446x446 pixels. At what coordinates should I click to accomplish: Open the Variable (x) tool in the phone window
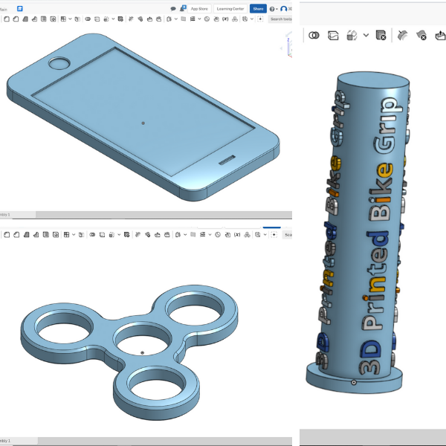pos(225,19)
